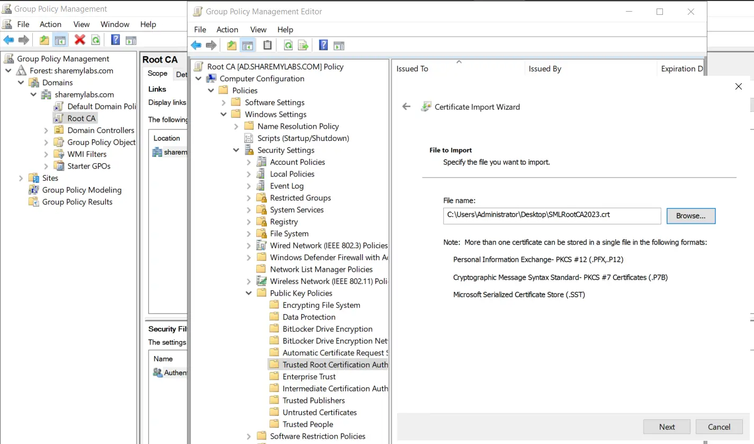Select Trusted Publishers in the tree
Screen dimensions: 754x444
click(x=313, y=401)
